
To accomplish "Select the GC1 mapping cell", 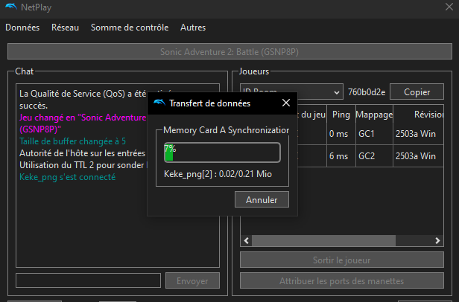I will (x=374, y=134).
